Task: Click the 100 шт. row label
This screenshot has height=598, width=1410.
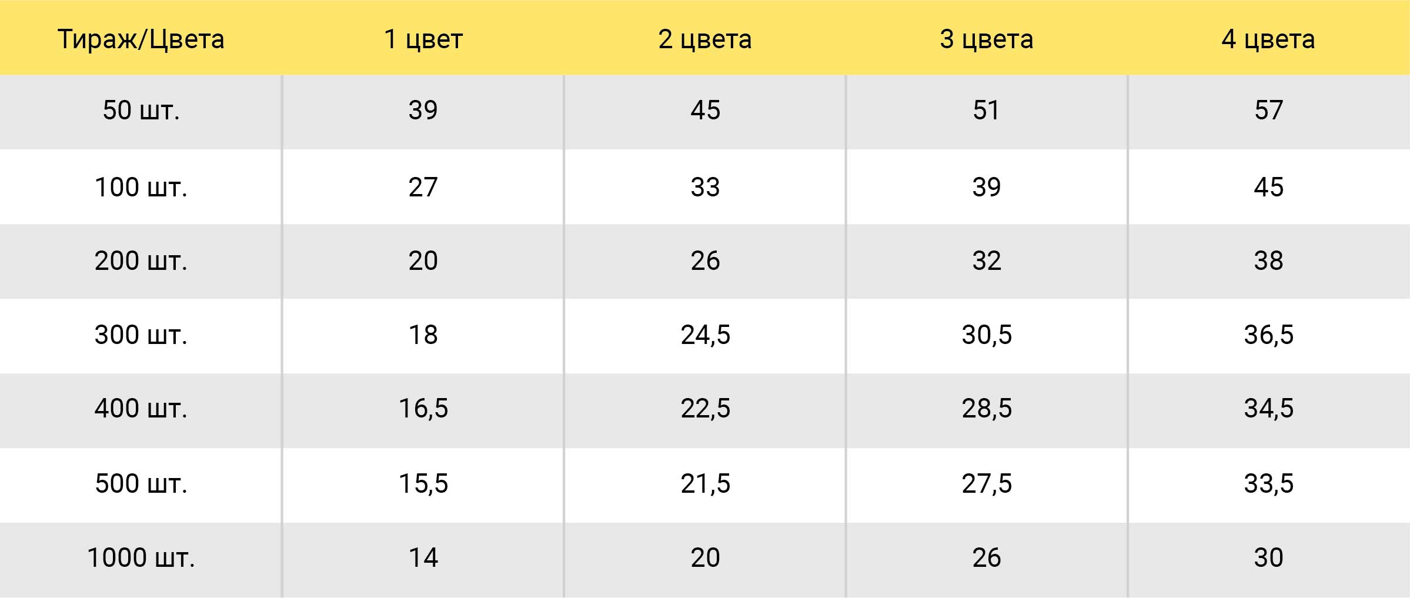Action: [x=141, y=188]
